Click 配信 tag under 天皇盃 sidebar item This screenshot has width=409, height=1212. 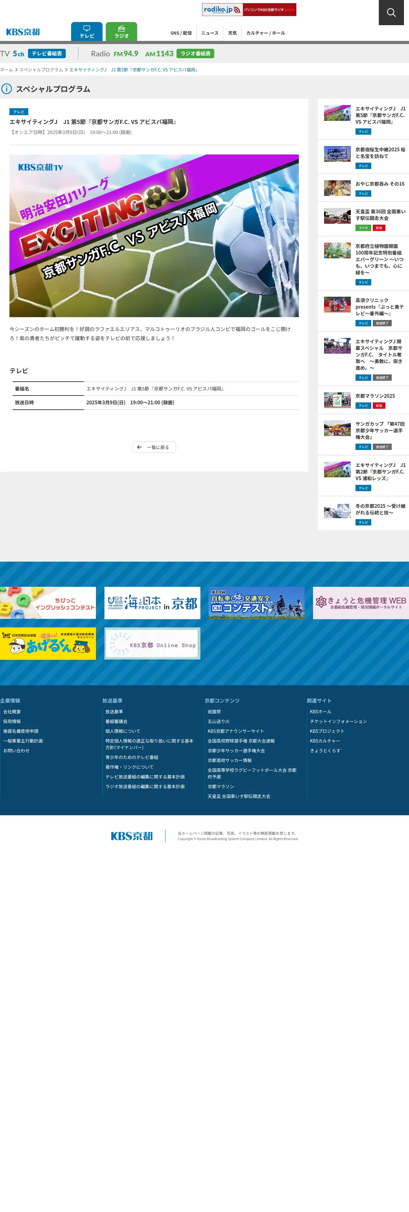[x=379, y=228]
